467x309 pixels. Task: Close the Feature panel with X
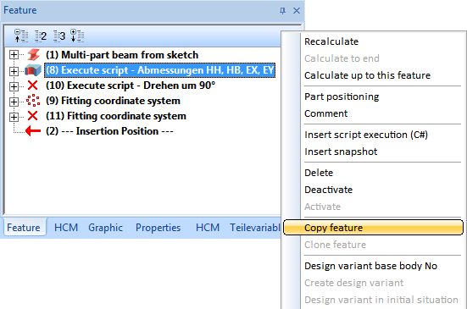tap(297, 11)
